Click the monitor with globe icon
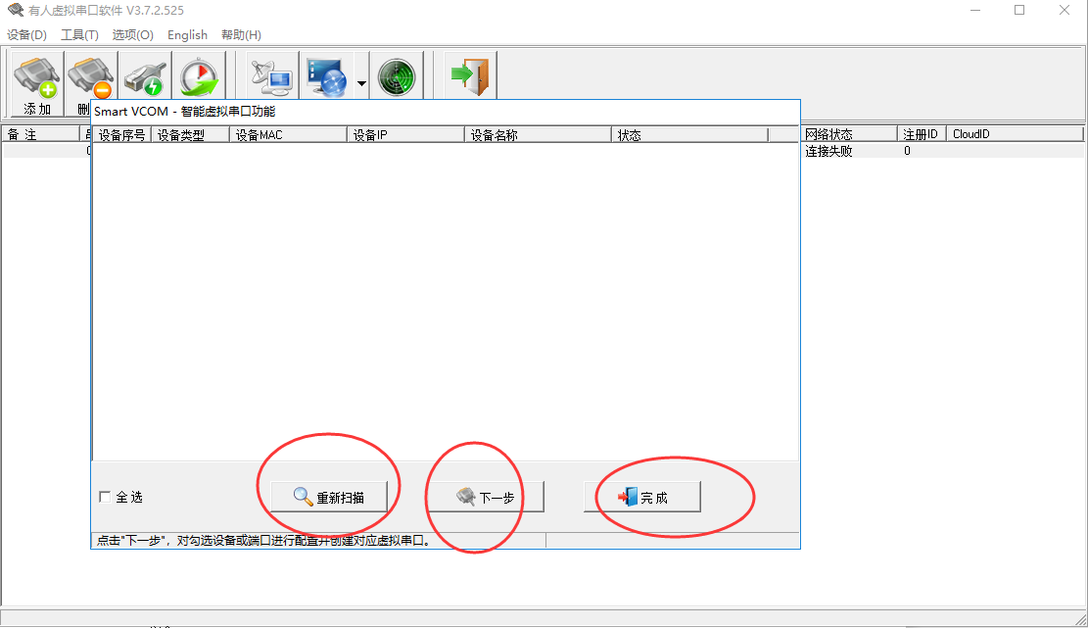 click(x=326, y=76)
